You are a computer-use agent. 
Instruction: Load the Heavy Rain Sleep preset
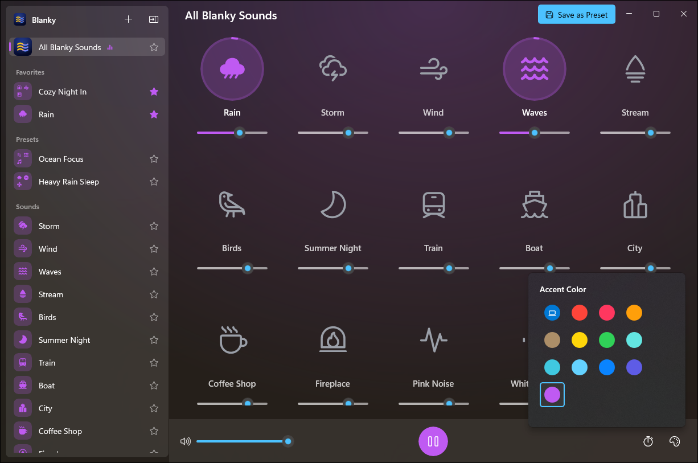coord(87,182)
